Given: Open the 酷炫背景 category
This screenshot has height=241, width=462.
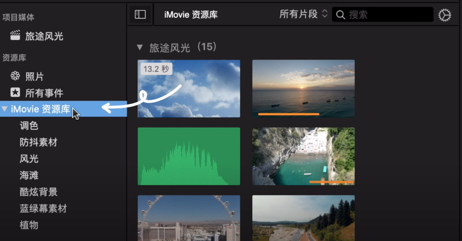Looking at the screenshot, I should pos(38,192).
